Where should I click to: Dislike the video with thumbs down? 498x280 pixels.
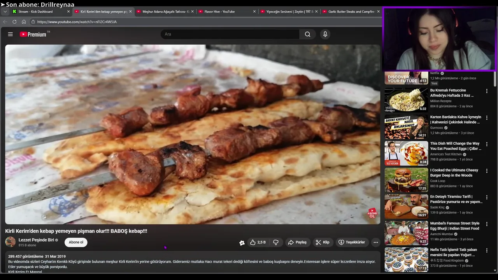(x=276, y=242)
